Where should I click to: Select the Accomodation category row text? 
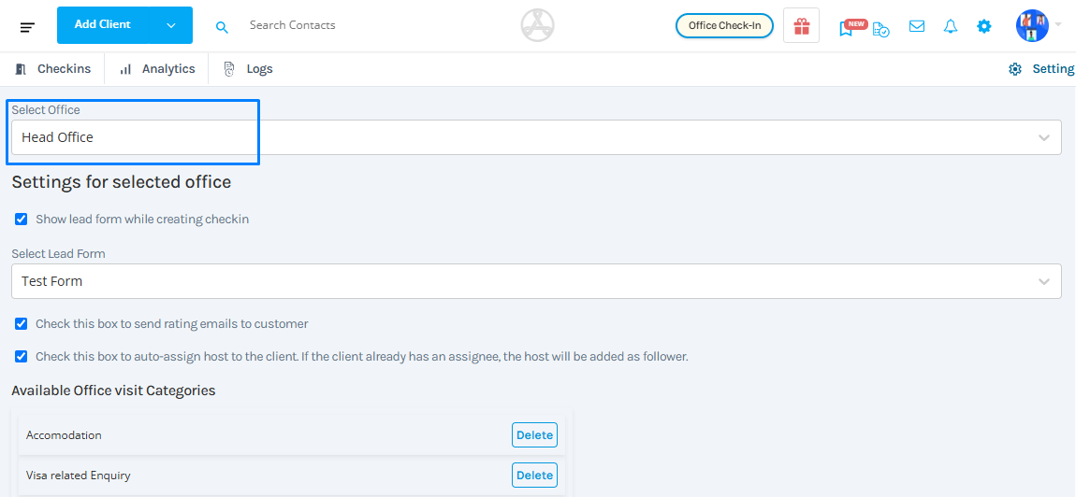point(64,435)
